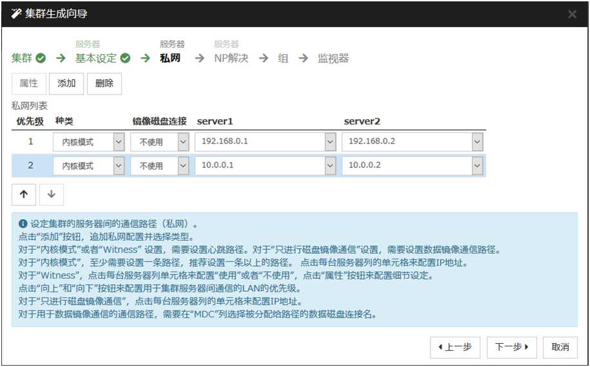Close the cluster generation wizard dialog

[572, 14]
